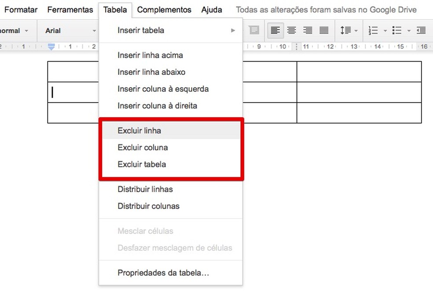Choose Inserir coluna à esquerda
The width and height of the screenshot is (433, 293).
(x=171, y=89)
